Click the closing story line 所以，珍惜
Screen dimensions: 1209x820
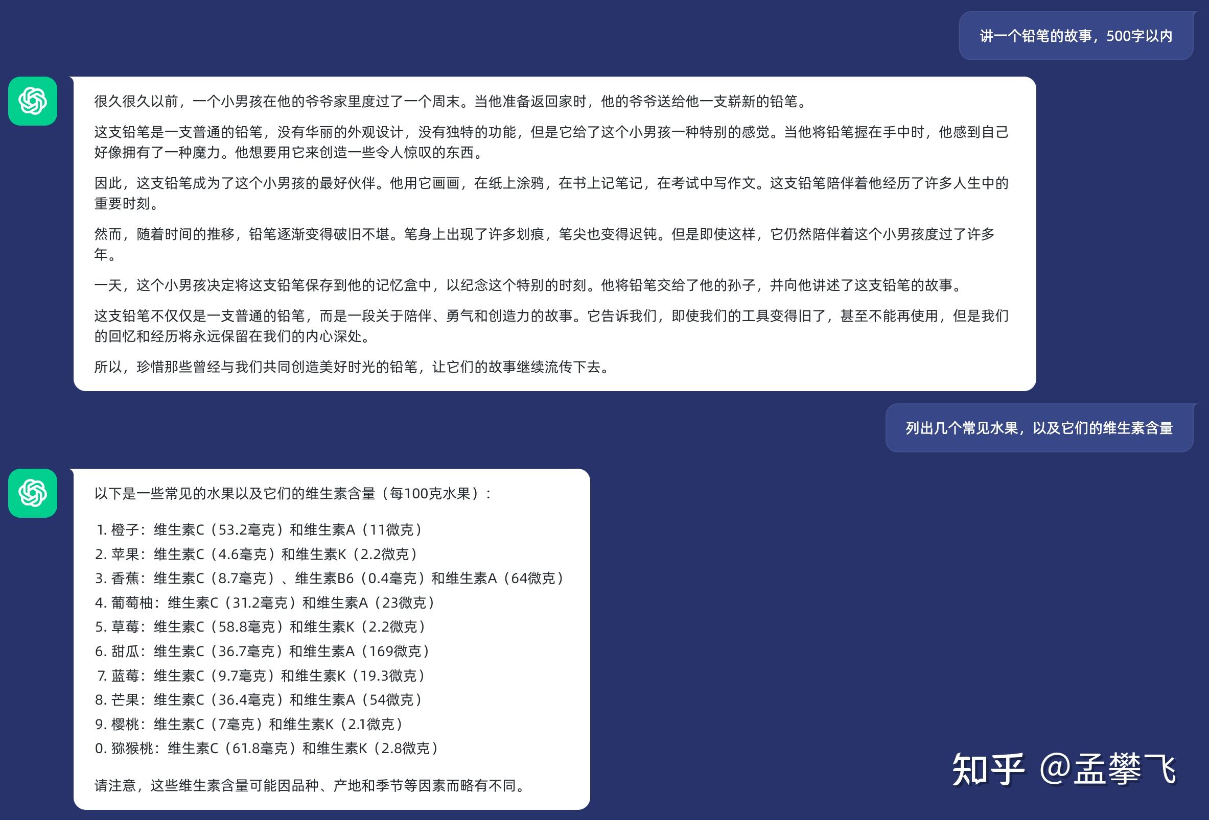coord(352,367)
